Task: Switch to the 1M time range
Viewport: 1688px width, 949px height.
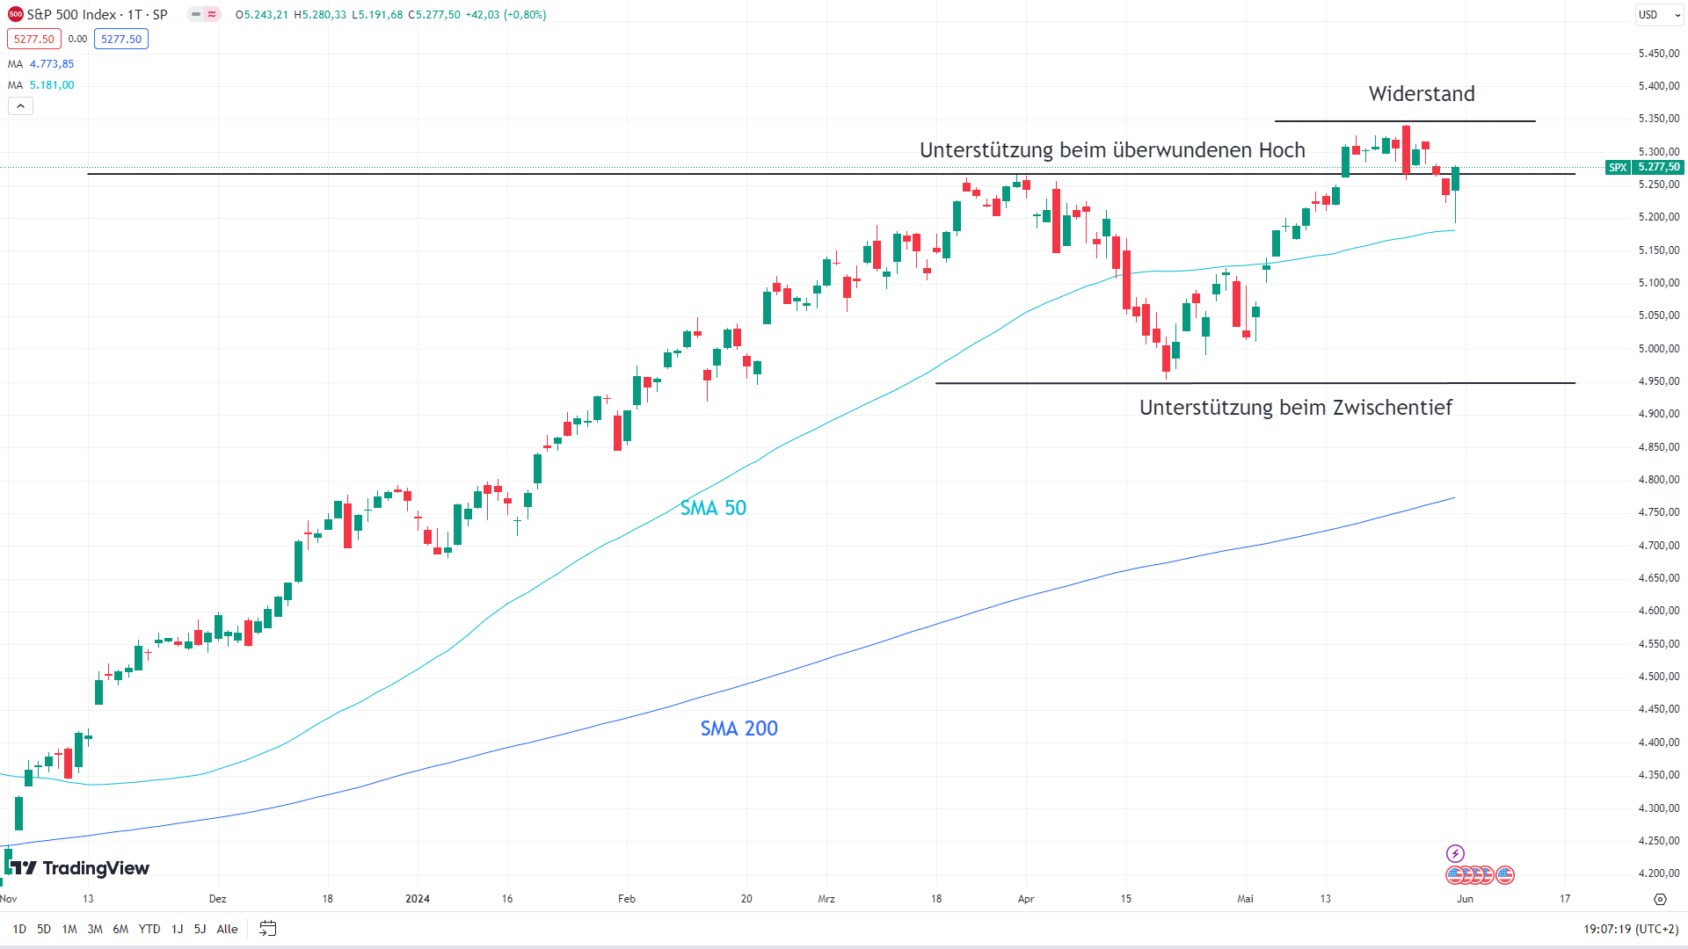Action: pyautogui.click(x=69, y=929)
